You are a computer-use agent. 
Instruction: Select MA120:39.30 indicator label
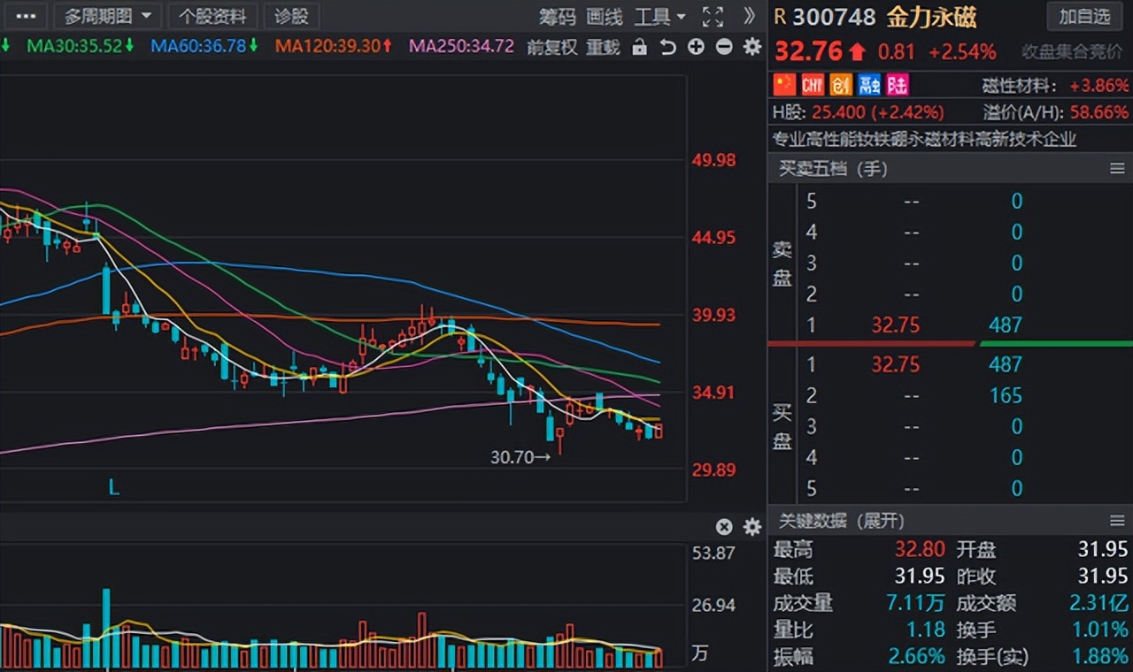click(334, 46)
